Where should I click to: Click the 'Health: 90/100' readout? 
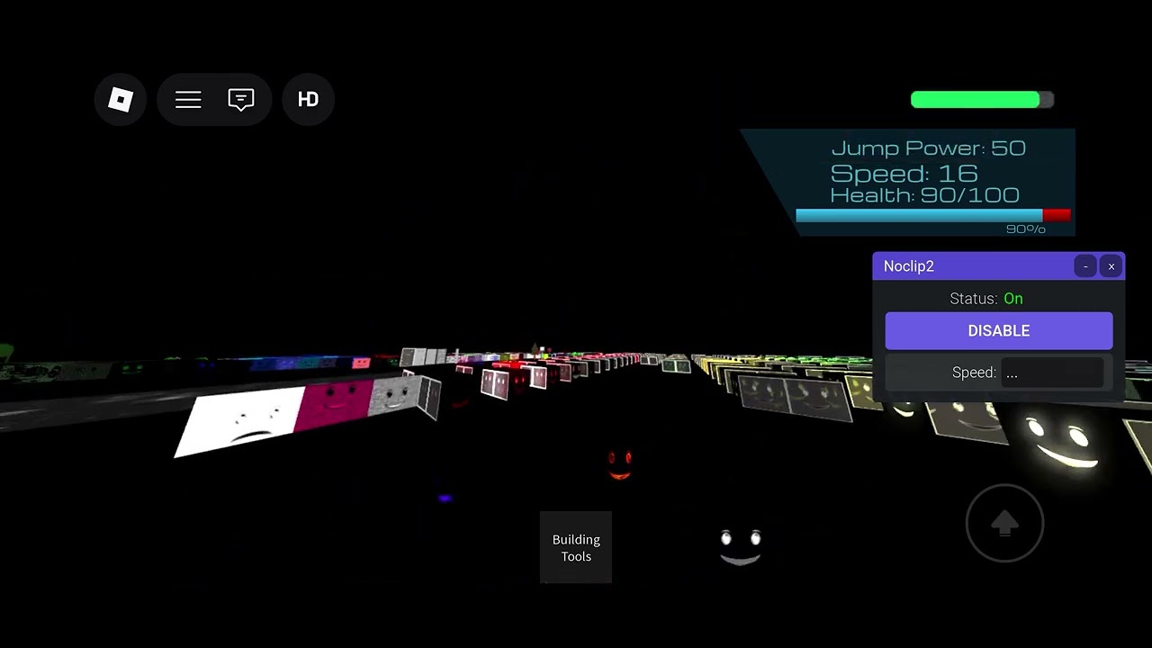[x=924, y=195]
